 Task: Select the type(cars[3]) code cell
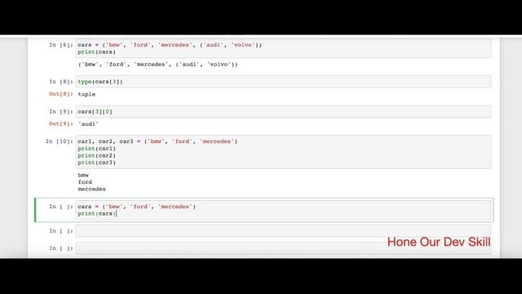click(x=283, y=82)
